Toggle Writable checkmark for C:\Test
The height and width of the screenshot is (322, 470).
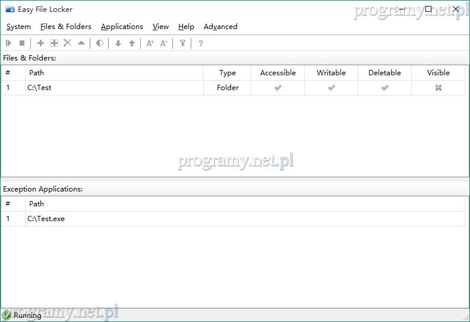pos(331,88)
